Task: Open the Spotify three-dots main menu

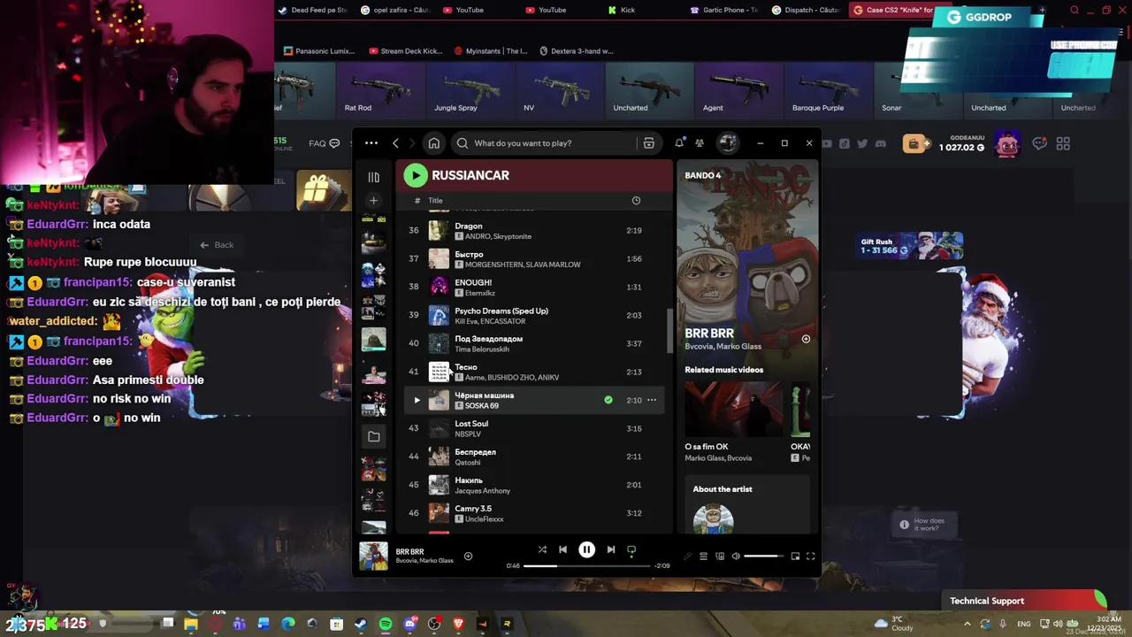Action: pos(371,143)
